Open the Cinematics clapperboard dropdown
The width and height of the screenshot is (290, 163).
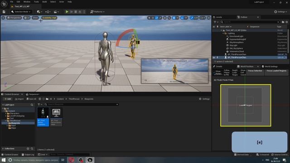point(56,12)
